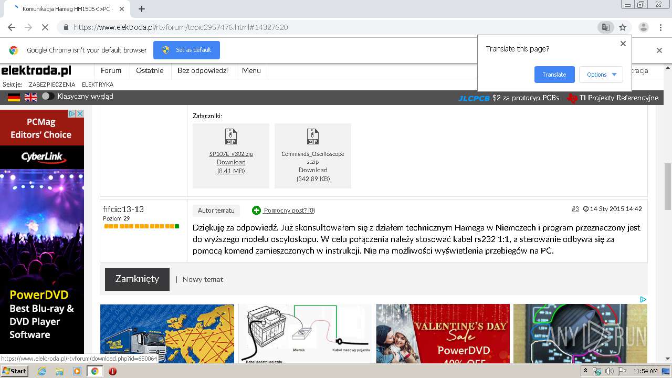Click Pomocny post? link
Image resolution: width=672 pixels, height=378 pixels.
(289, 211)
